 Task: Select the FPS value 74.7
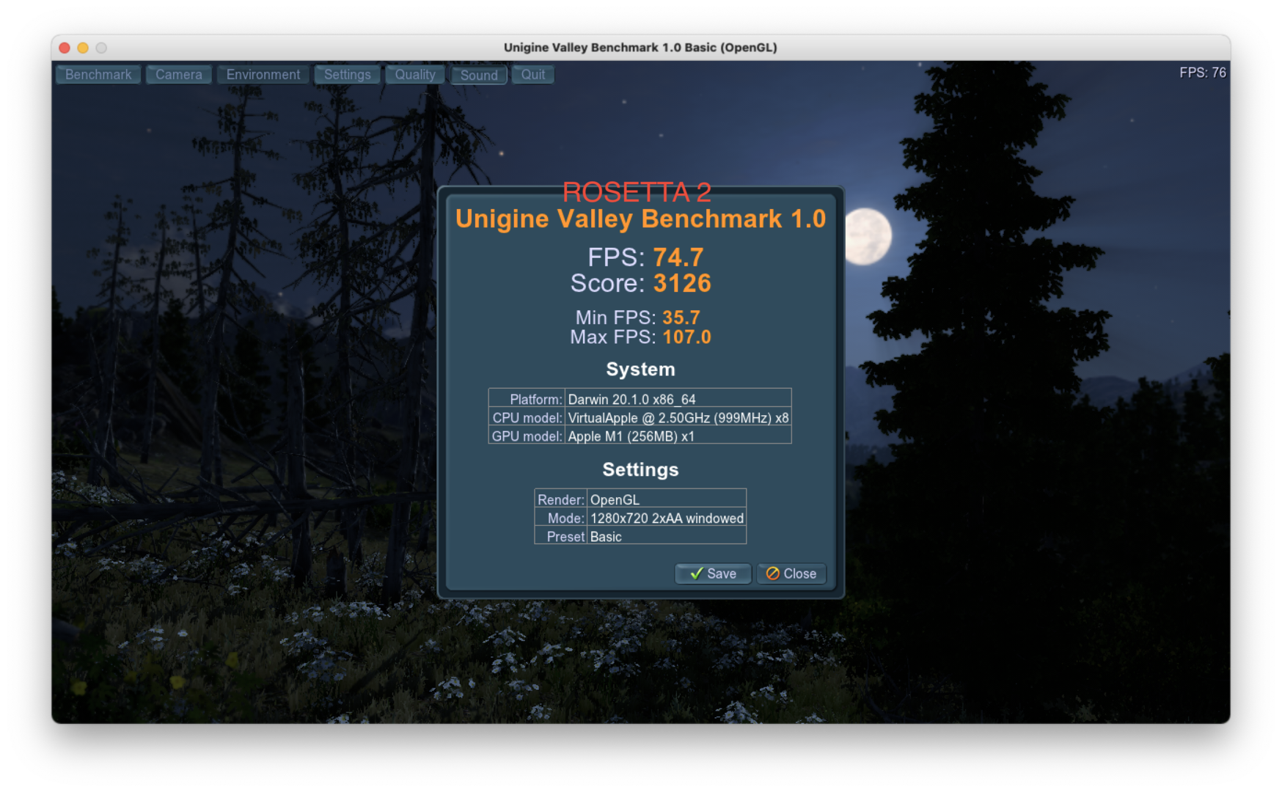click(678, 257)
